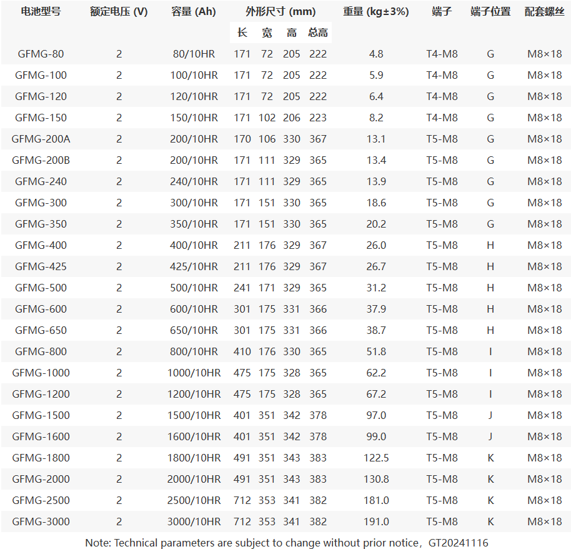The image size is (571, 549).
Task: Click the GFMG-300 model name
Action: click(x=41, y=203)
